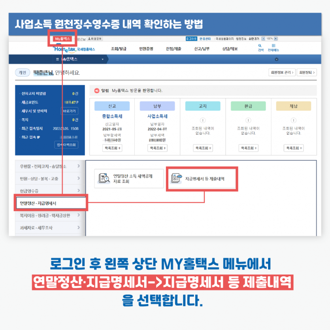
Task: Click the 바로가기 button for 세무서 및 연락처
Action: coord(70,111)
